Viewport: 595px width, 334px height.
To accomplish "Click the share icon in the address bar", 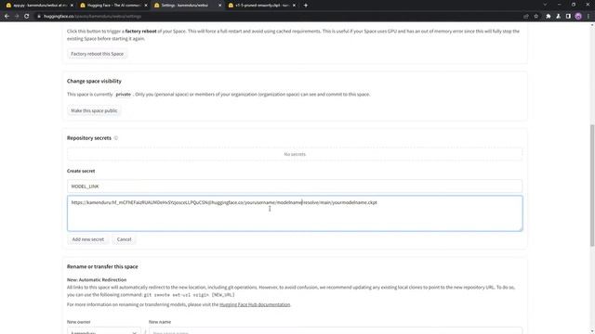I will [526, 17].
